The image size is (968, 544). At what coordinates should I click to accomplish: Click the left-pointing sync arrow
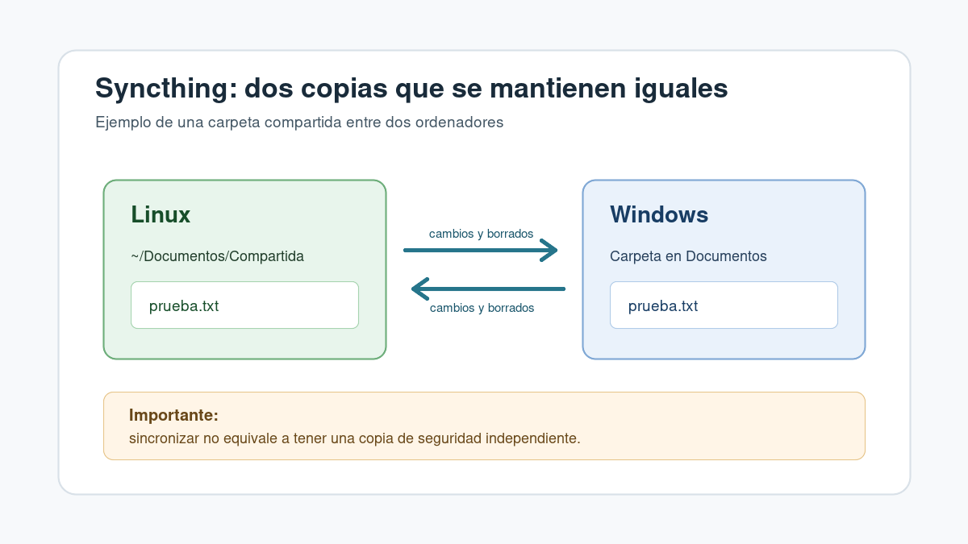click(488, 289)
